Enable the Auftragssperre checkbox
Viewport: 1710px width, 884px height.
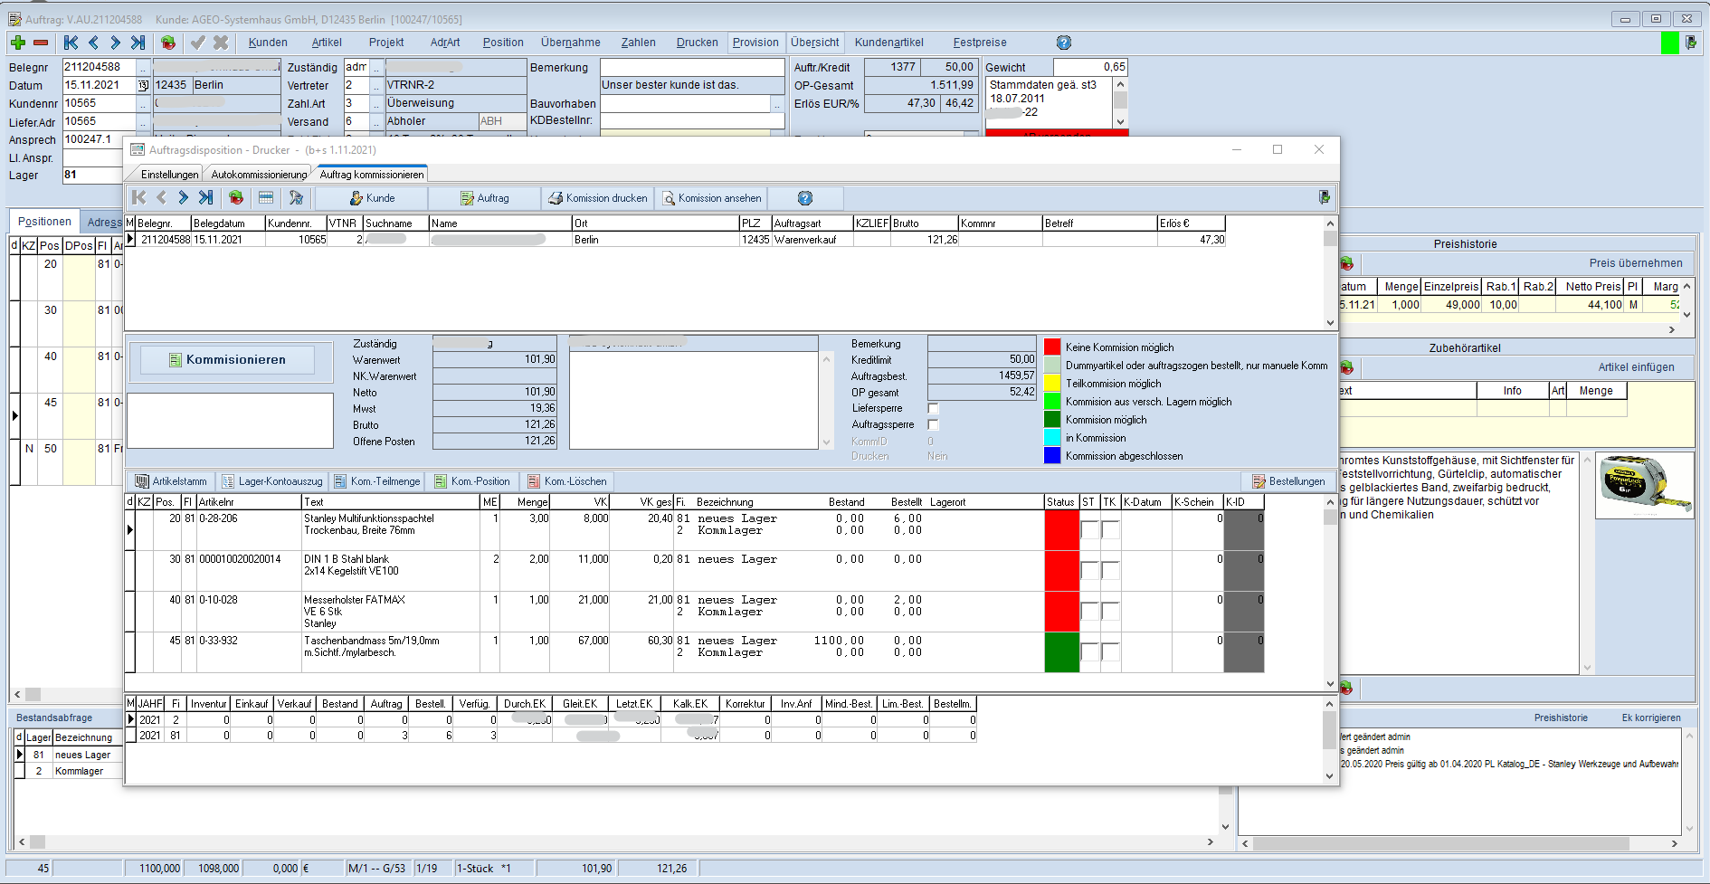(x=933, y=425)
